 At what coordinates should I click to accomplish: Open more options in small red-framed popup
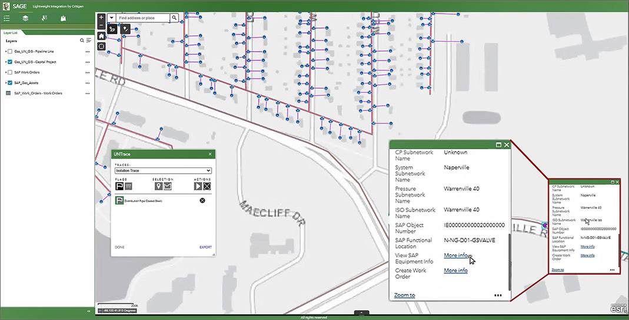click(x=612, y=270)
